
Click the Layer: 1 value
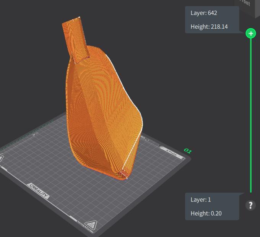click(201, 200)
